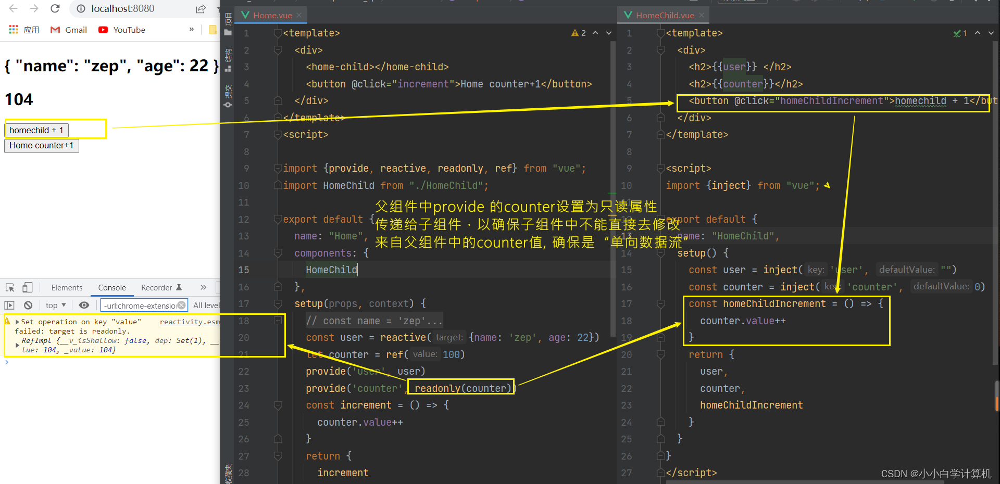Screen dimensions: 1000x484
Task: Collapse export default fold on Home.vue line 12
Action: click(278, 220)
